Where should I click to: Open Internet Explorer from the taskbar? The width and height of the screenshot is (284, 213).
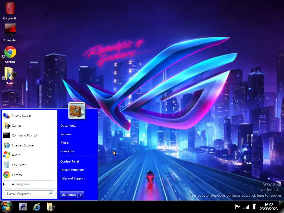pos(37,207)
